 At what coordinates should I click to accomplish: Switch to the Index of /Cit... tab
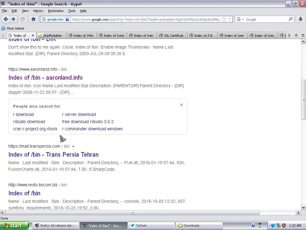(203, 35)
